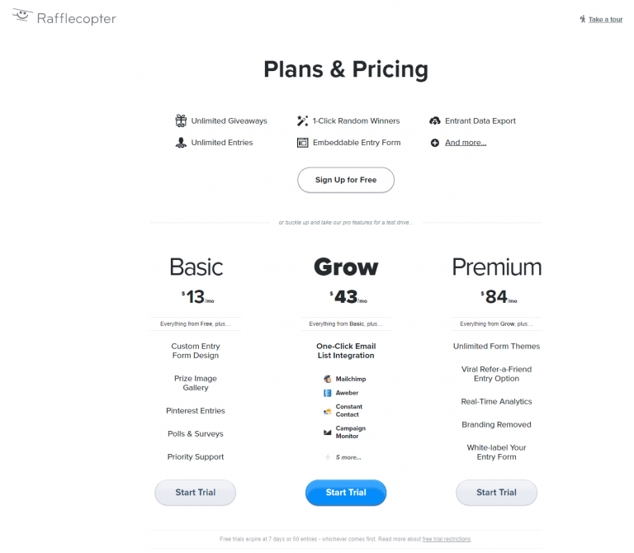Expand the 5 more integrations list
The image size is (634, 553).
tap(348, 457)
